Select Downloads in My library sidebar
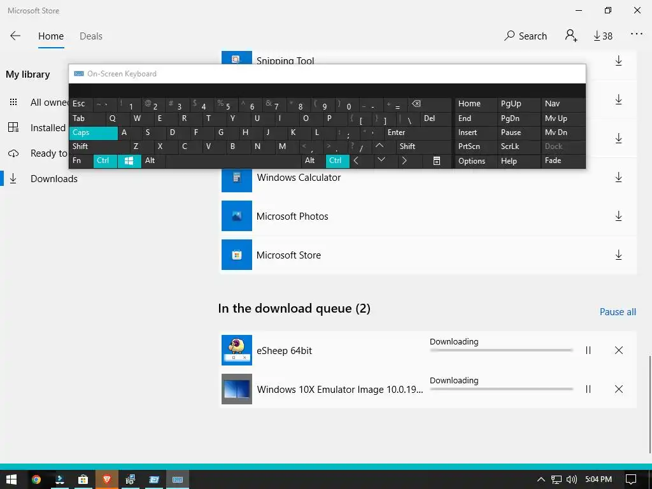Image resolution: width=652 pixels, height=489 pixels. click(x=54, y=179)
